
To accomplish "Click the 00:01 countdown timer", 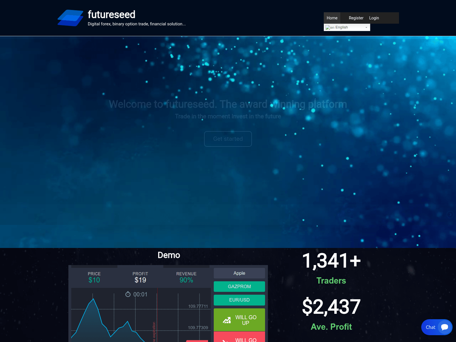I will tap(140, 294).
